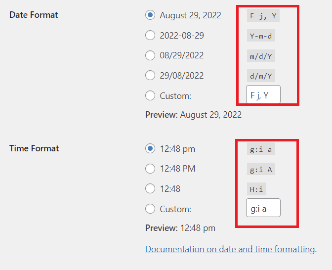The width and height of the screenshot is (332, 270).
Task: Click the "m/d/Y" format code label
Action: click(x=261, y=56)
